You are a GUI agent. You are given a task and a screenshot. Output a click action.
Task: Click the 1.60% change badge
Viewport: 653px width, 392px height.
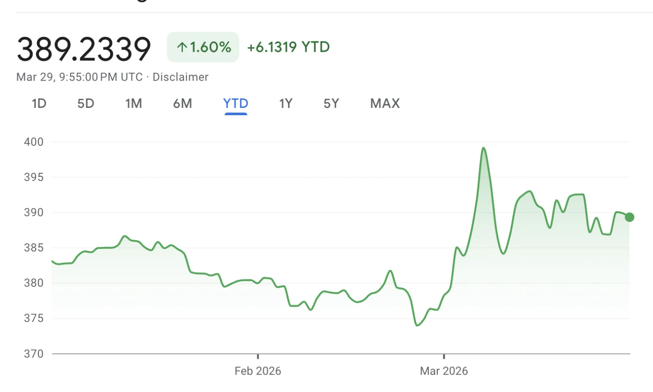[203, 47]
